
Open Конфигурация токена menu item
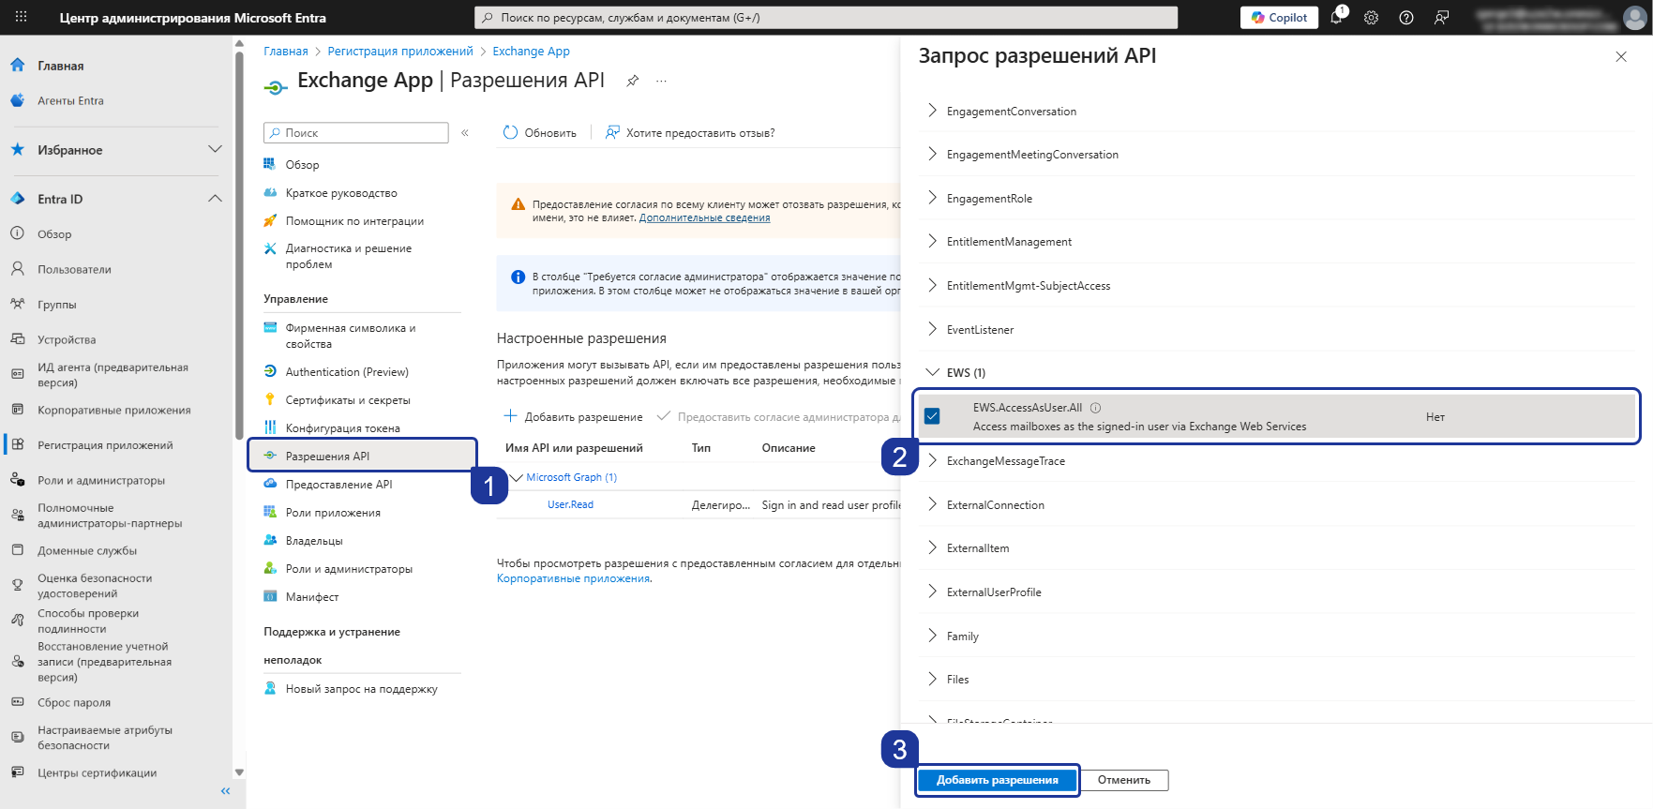[x=342, y=428]
